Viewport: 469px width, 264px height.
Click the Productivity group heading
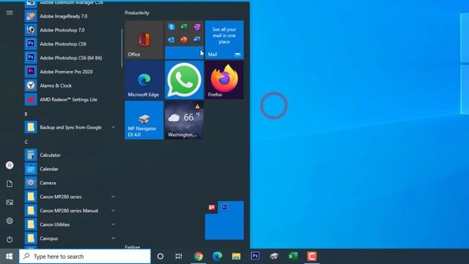pos(137,13)
